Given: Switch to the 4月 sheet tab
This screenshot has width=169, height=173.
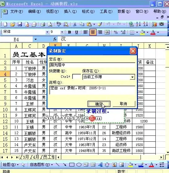Looking at the screenshot, I should coord(35,157).
